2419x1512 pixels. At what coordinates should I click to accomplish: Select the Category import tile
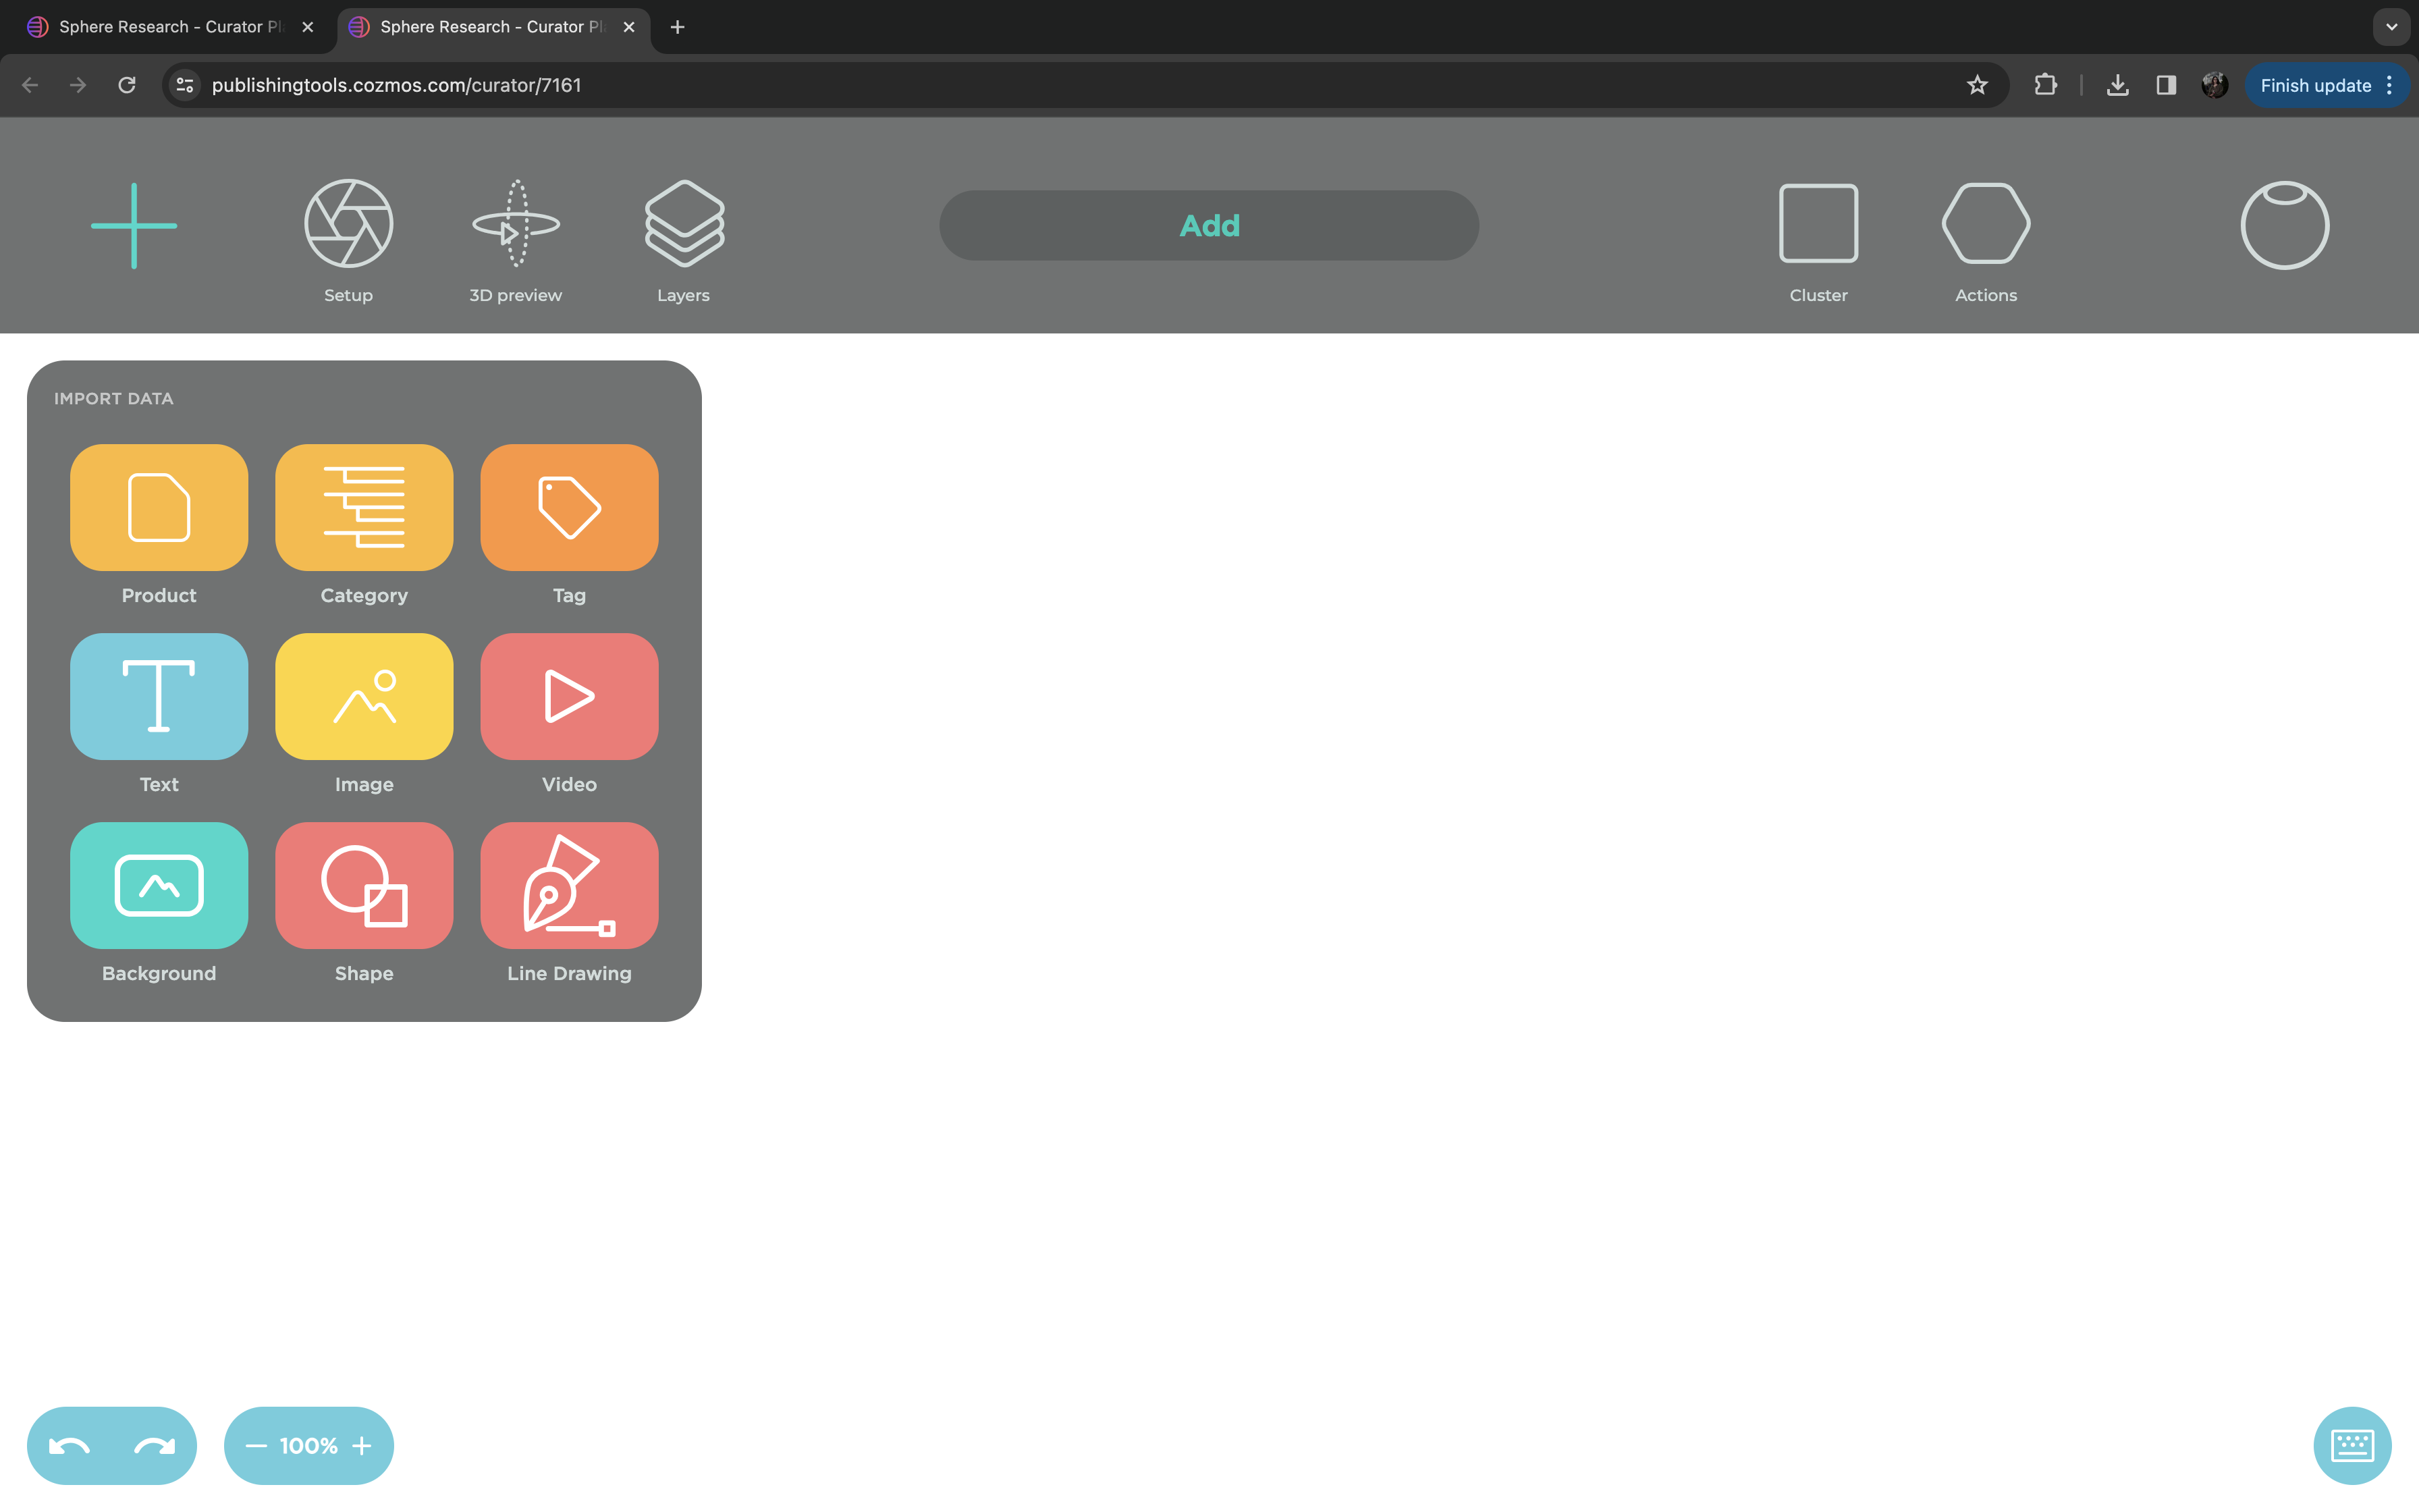click(x=364, y=507)
